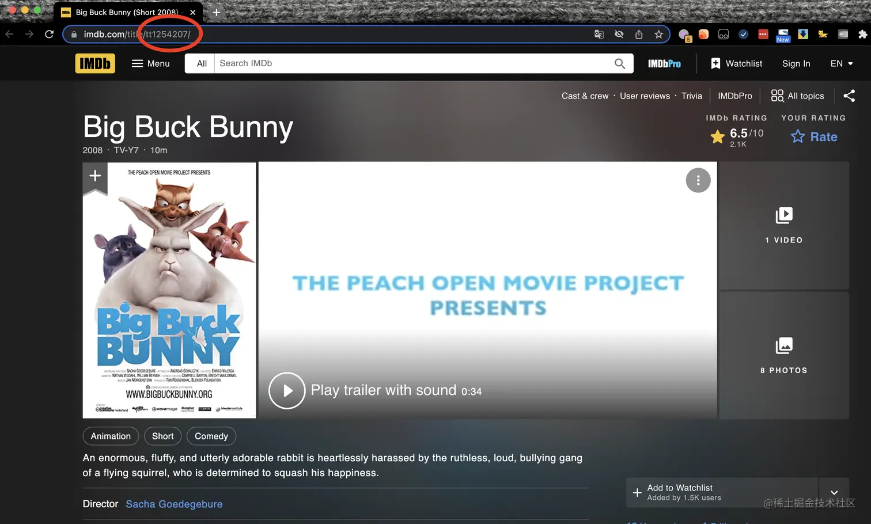Click the IMDb logo
The height and width of the screenshot is (524, 871).
pyautogui.click(x=95, y=63)
